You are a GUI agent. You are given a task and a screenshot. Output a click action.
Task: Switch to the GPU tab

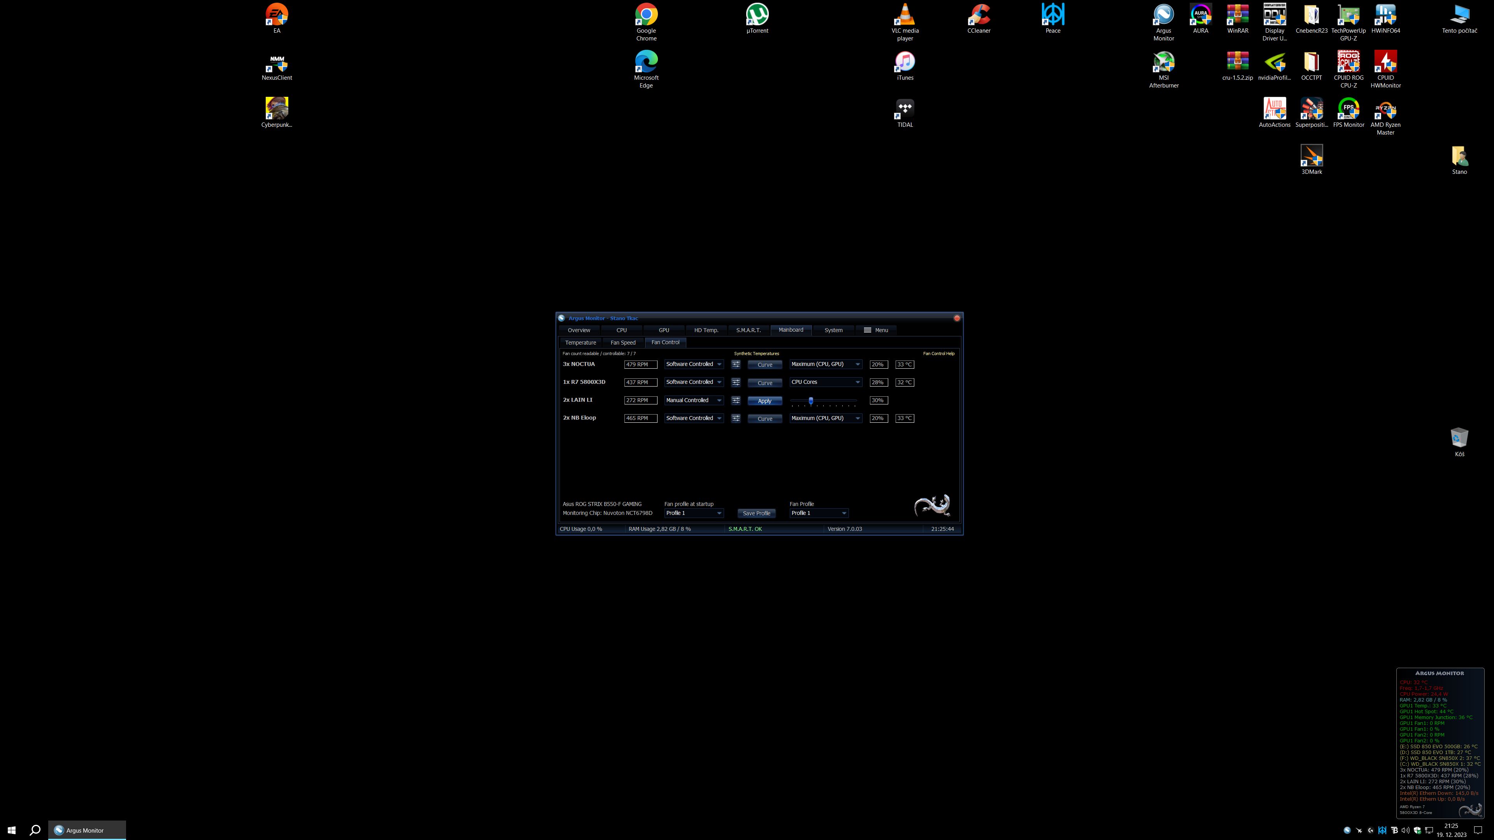[663, 330]
